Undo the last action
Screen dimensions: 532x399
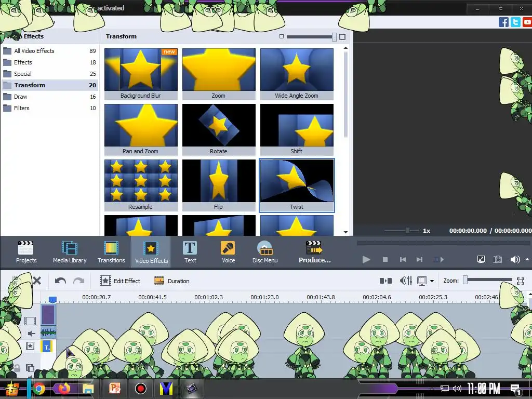click(60, 281)
